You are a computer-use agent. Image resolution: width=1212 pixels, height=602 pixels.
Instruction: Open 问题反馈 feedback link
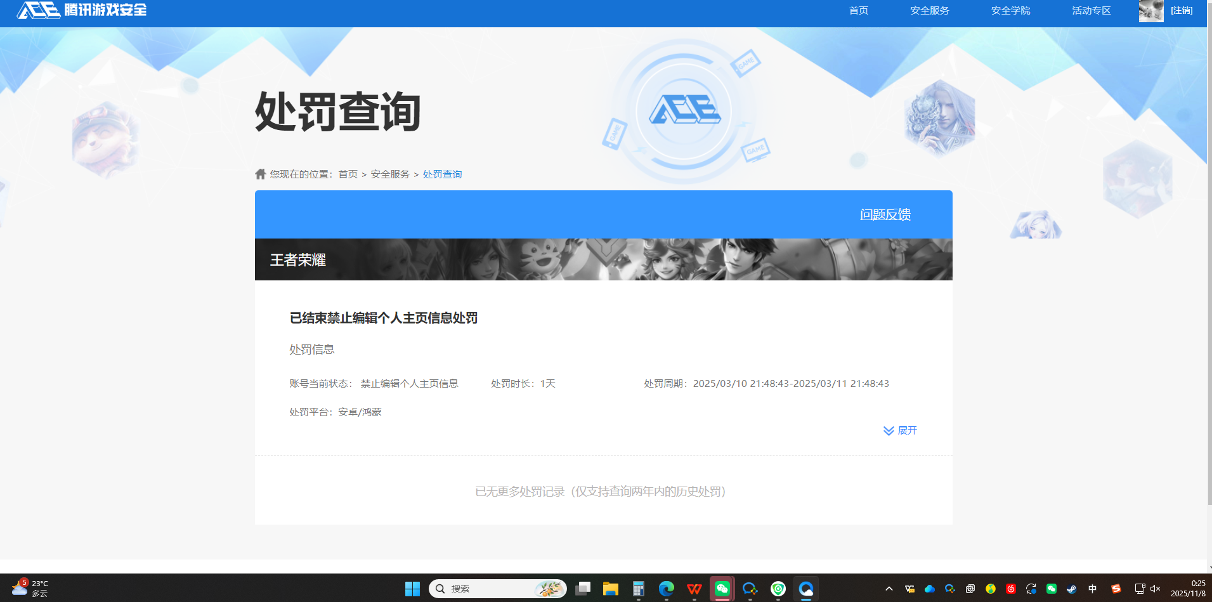tap(885, 214)
